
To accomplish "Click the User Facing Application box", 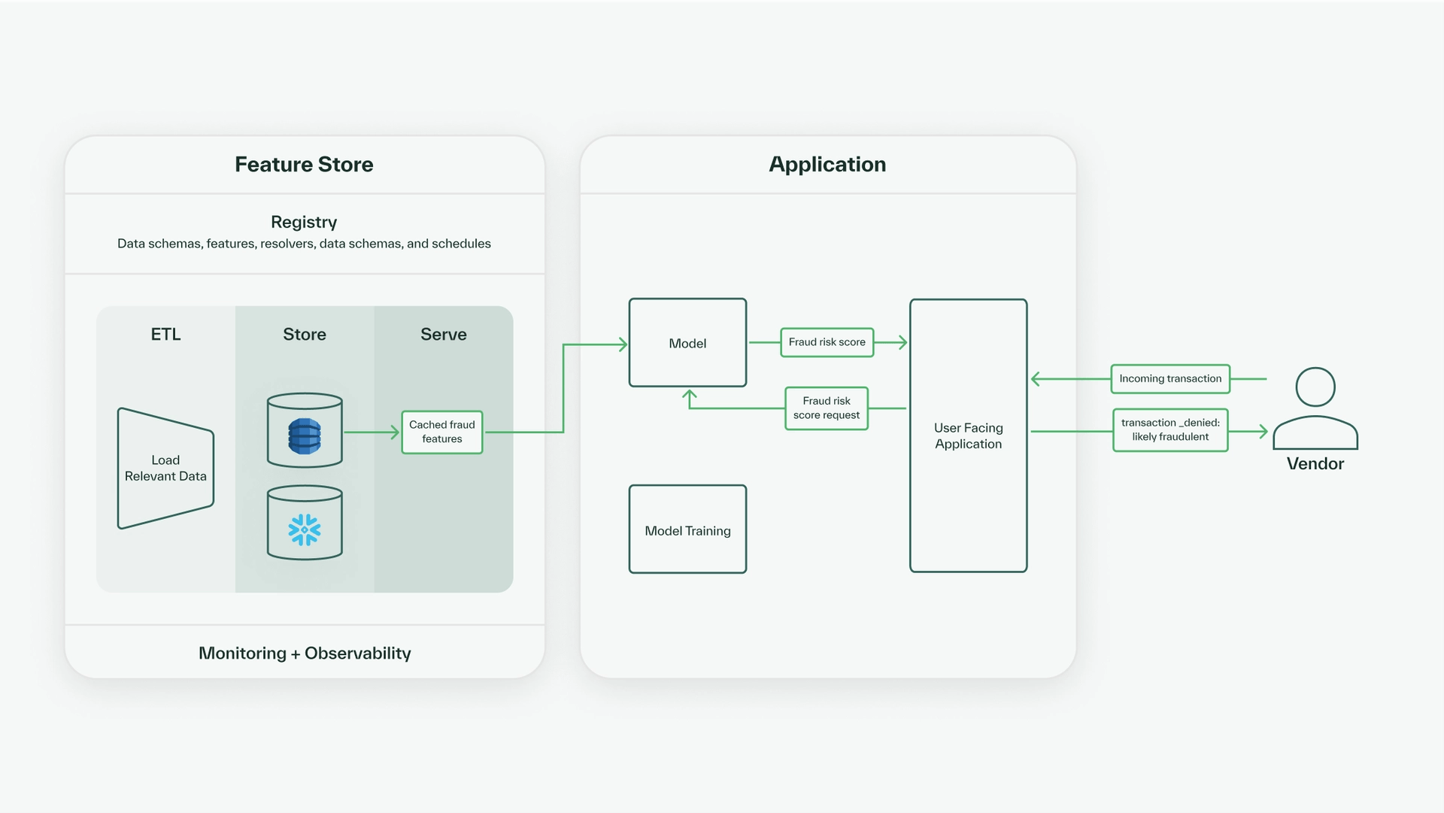I will pos(968,436).
